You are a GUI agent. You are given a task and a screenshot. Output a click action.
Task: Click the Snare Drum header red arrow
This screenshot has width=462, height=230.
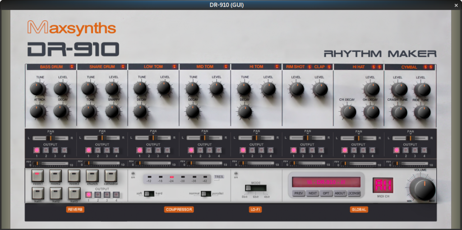pos(123,67)
